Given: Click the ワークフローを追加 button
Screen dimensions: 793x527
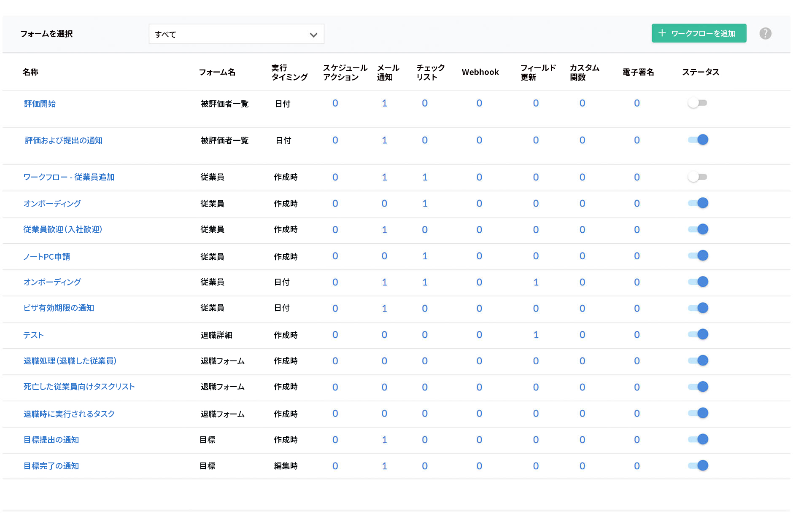Looking at the screenshot, I should point(699,33).
